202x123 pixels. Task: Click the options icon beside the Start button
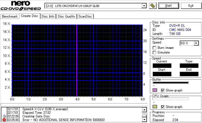click(x=153, y=6)
